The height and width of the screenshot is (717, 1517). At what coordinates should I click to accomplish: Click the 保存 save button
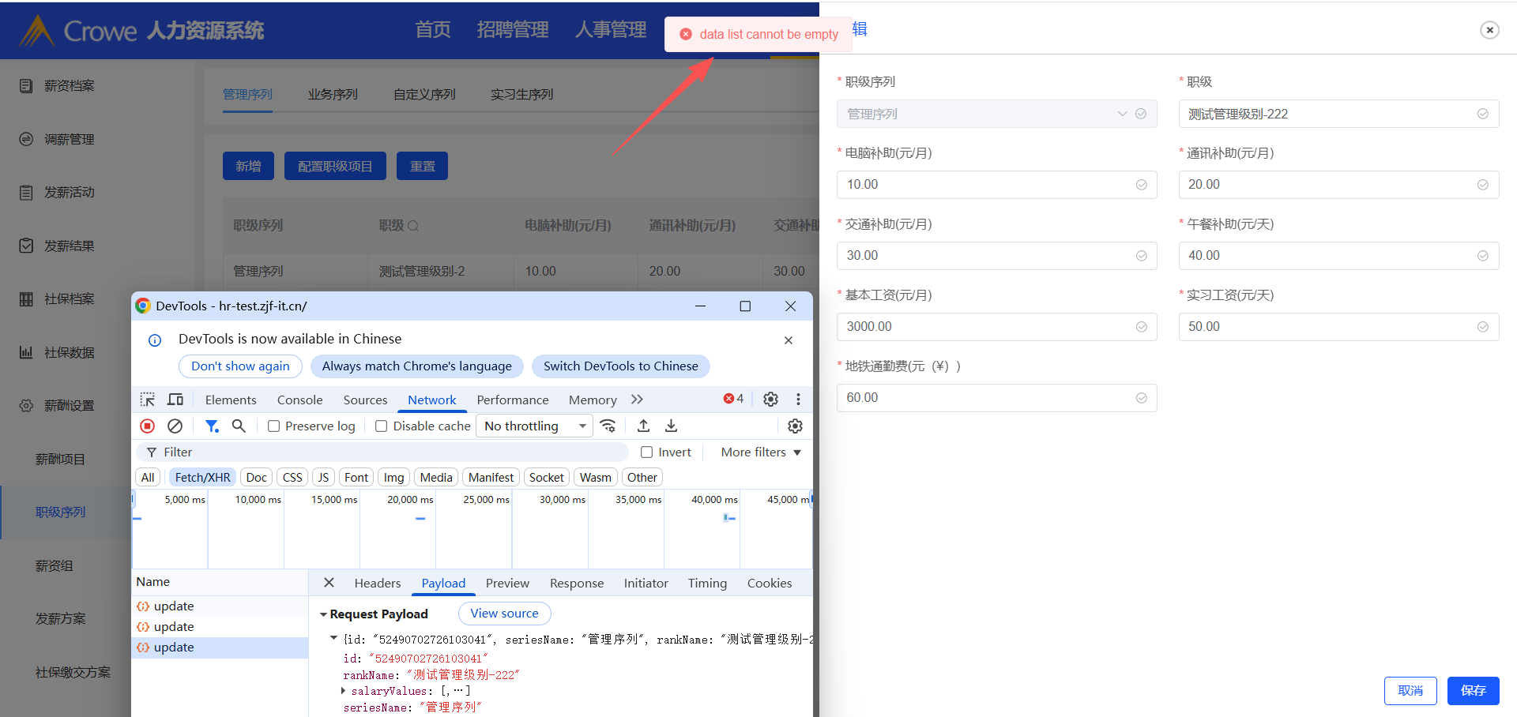(1473, 691)
